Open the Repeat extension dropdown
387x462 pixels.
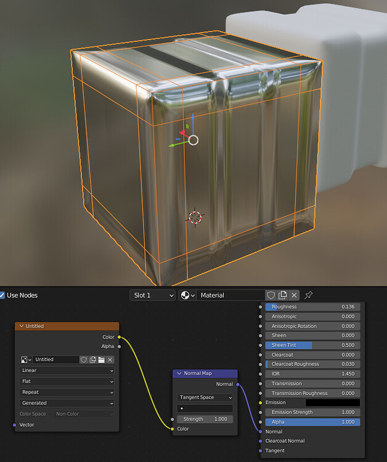[x=67, y=392]
